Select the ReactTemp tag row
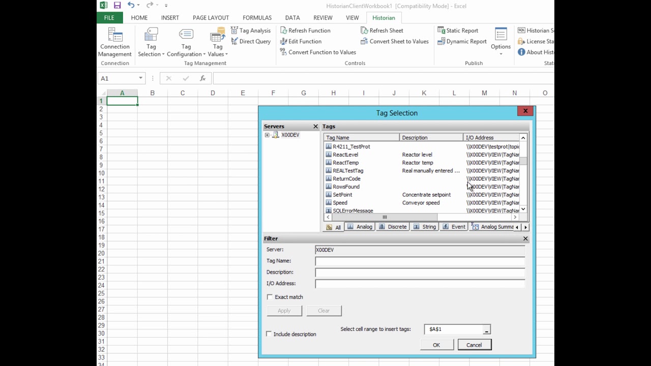 coord(421,163)
